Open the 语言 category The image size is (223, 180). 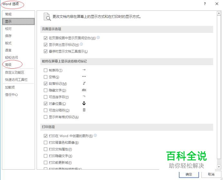click(18, 50)
